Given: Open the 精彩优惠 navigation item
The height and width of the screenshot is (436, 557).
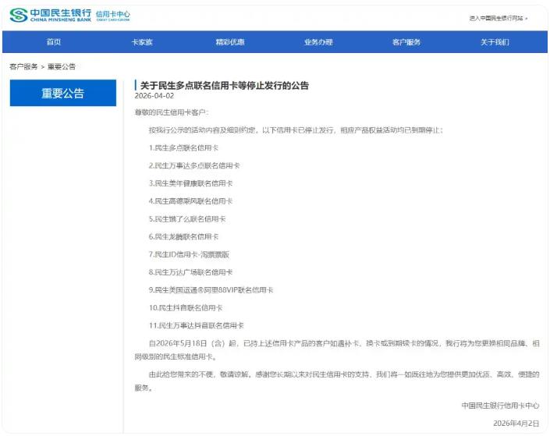Looking at the screenshot, I should [230, 42].
